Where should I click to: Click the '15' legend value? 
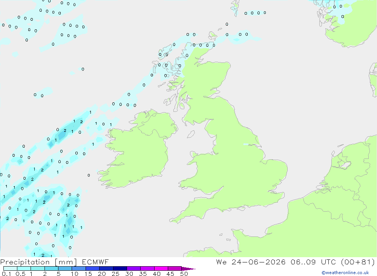pyautogui.click(x=88, y=274)
